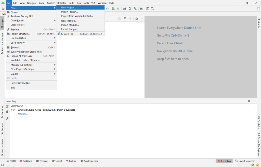Open the SDK Manager toolbar icon
This screenshot has height=167, width=261.
click(x=135, y=8)
